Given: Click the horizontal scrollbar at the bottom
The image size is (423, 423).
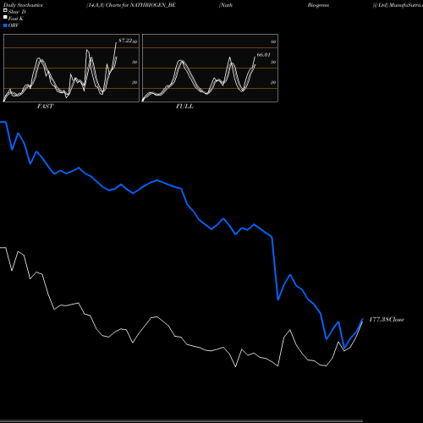Looking at the screenshot, I should (181, 421).
